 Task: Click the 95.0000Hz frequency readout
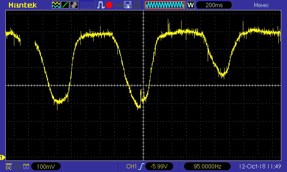(207, 167)
